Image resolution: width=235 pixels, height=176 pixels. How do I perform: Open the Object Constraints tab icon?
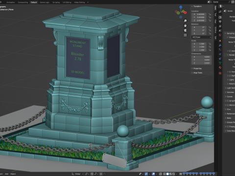click(x=220, y=59)
